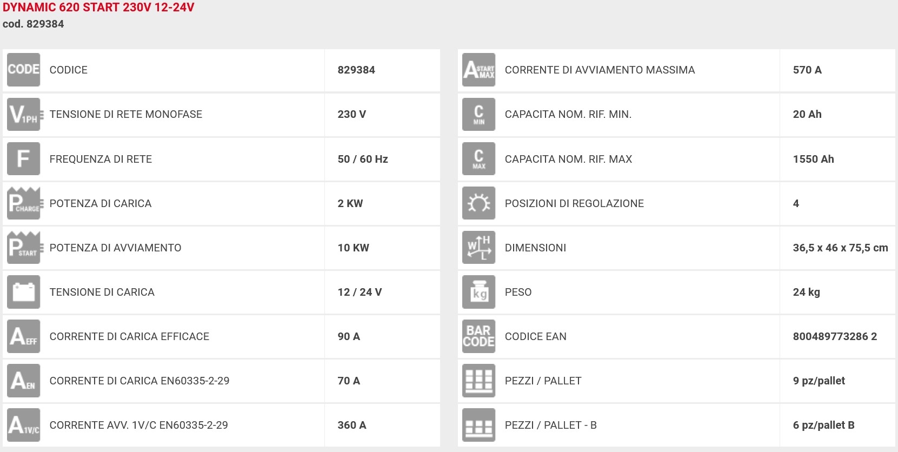The width and height of the screenshot is (898, 452).
Task: Click the TENSIONE DI CARICA label
Action: (102, 292)
